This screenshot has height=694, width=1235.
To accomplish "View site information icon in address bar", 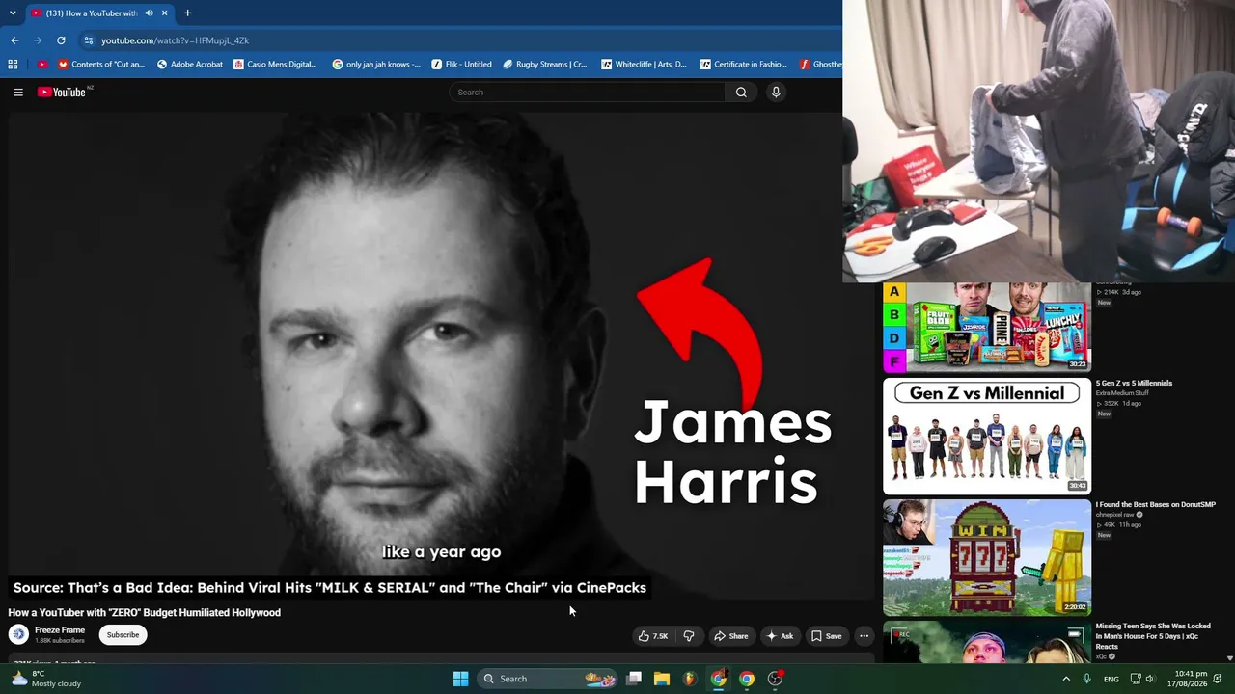I will pyautogui.click(x=89, y=40).
